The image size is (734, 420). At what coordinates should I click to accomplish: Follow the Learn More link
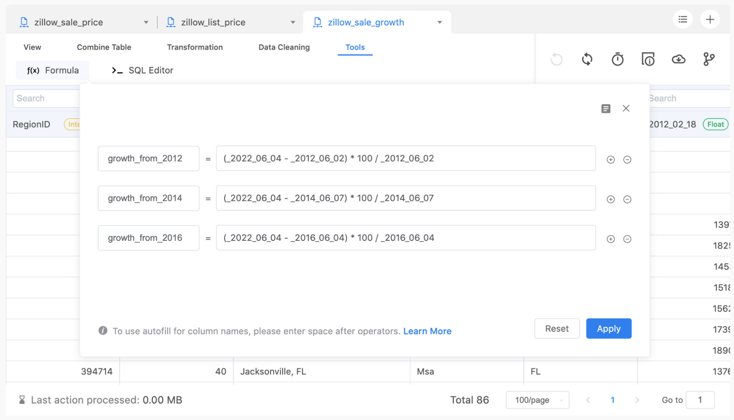click(x=427, y=331)
